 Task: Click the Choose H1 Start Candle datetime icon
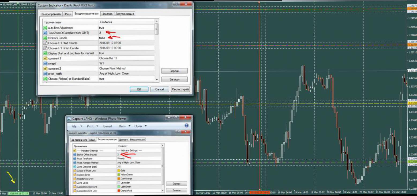click(x=45, y=43)
